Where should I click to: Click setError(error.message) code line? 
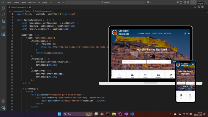[50, 74]
